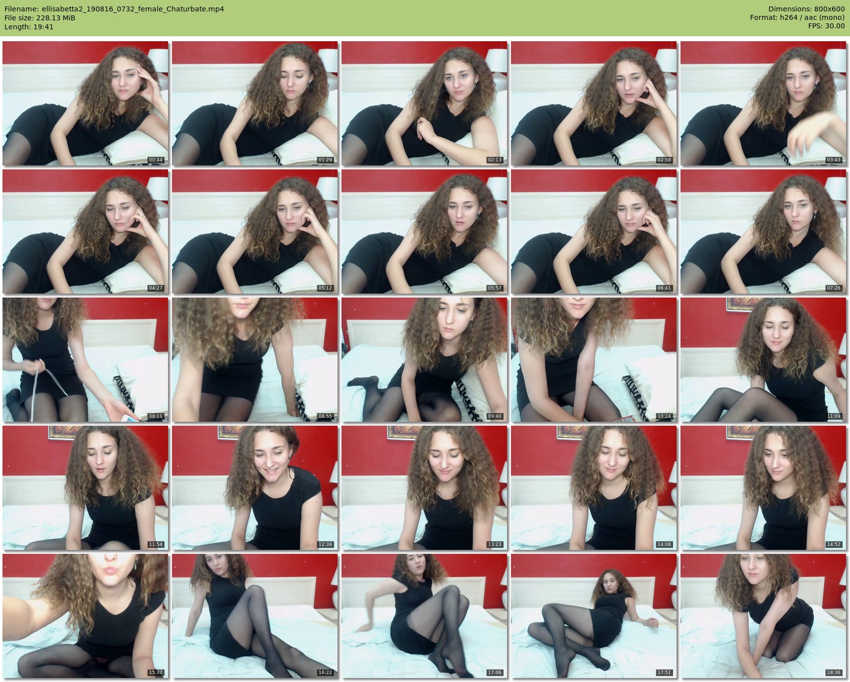Viewport: 850px width, 682px height.
Task: Select the thumbnail timestamped 17:06
Action: pyautogui.click(x=425, y=616)
